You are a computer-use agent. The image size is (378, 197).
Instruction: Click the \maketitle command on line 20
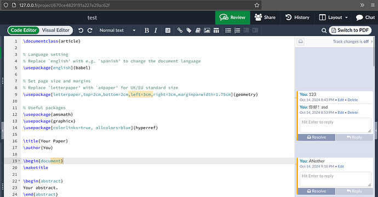tap(36, 167)
